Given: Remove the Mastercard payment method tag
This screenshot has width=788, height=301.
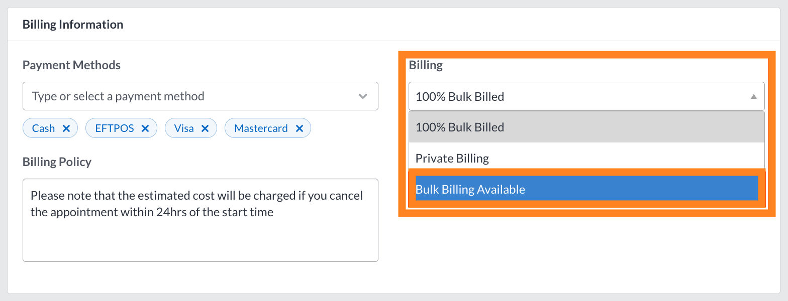Looking at the screenshot, I should click(x=299, y=128).
